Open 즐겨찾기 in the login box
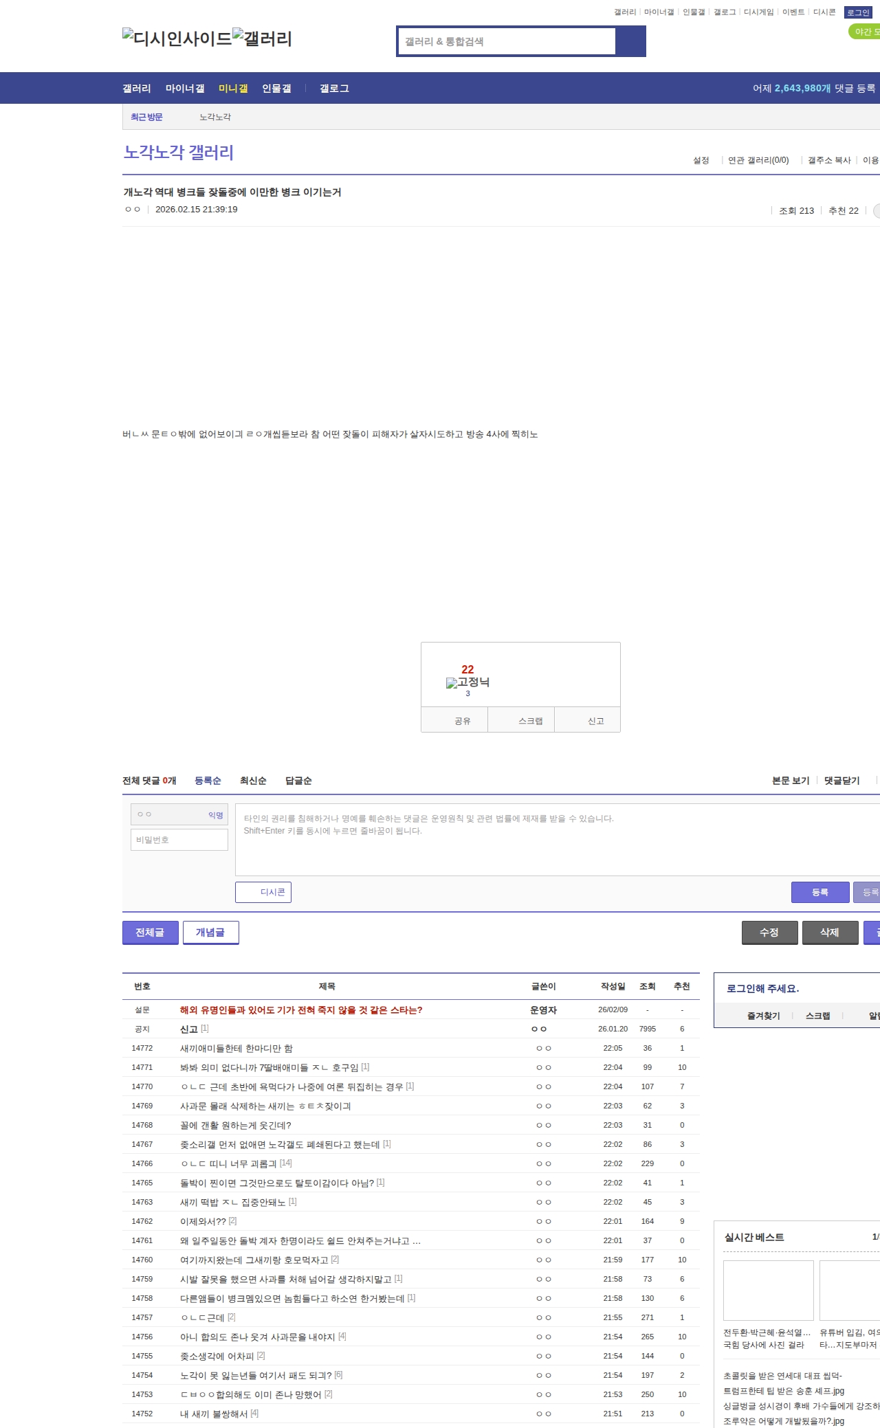The height and width of the screenshot is (1428, 880). [x=763, y=1016]
